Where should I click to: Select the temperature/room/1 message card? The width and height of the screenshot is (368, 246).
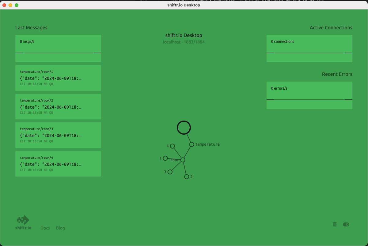tap(58, 78)
